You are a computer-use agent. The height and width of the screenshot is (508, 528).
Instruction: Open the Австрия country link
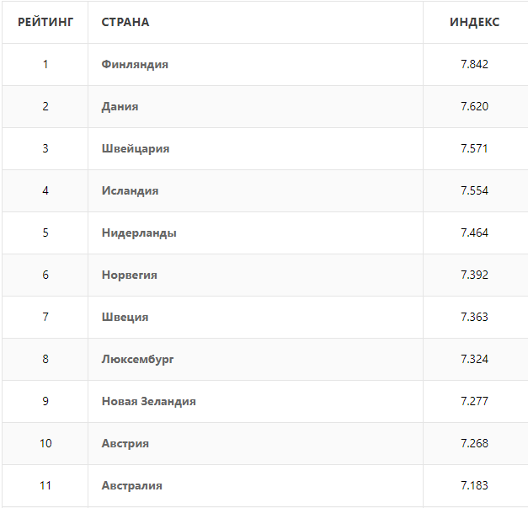point(125,443)
